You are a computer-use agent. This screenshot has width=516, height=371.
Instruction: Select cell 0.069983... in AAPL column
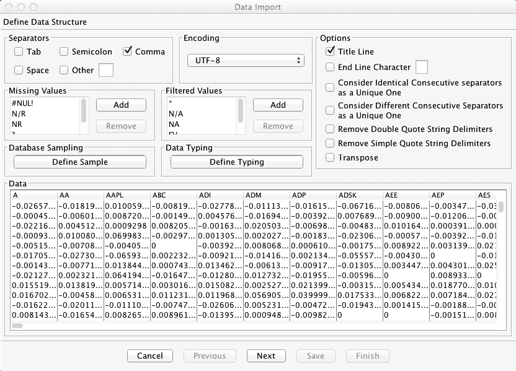[127, 236]
